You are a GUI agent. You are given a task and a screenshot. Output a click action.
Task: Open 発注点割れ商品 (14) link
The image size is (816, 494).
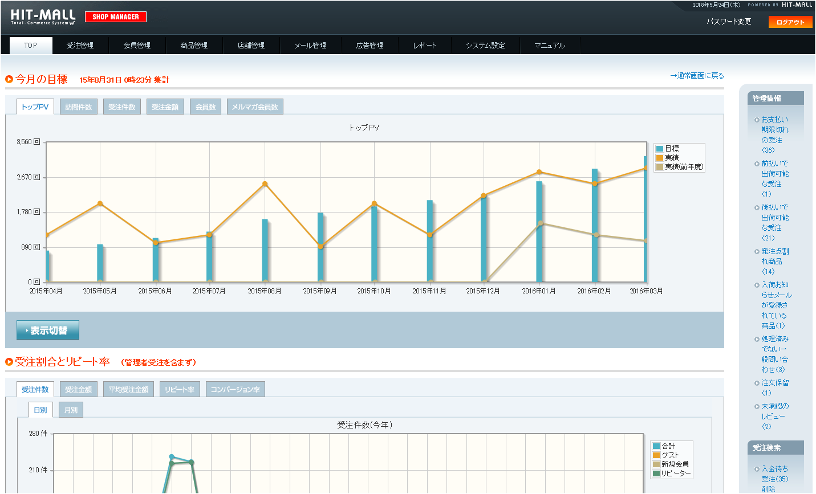775,262
